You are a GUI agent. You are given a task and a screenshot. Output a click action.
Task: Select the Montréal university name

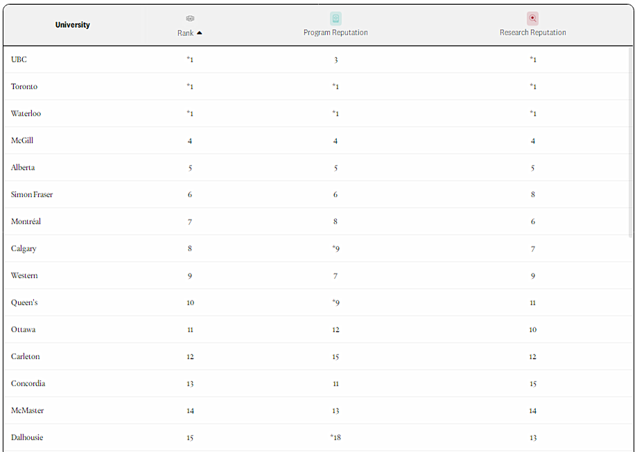[26, 222]
